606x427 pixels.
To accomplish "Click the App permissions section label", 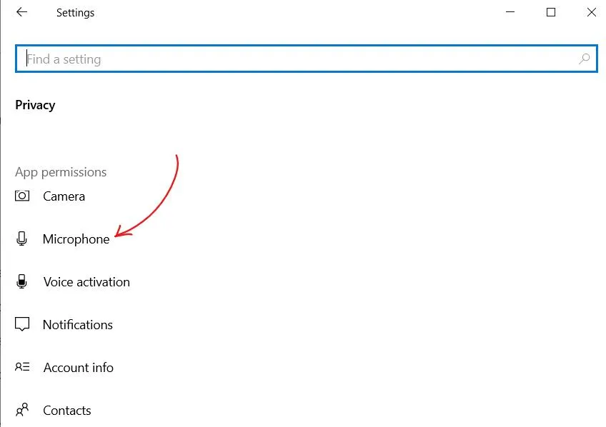I will (61, 172).
